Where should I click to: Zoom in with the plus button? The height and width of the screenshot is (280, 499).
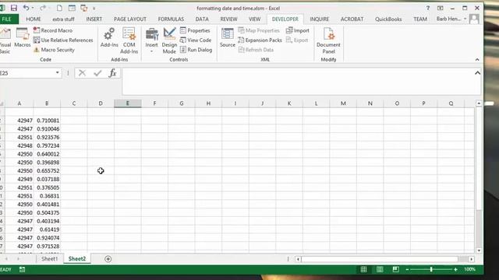(455, 270)
